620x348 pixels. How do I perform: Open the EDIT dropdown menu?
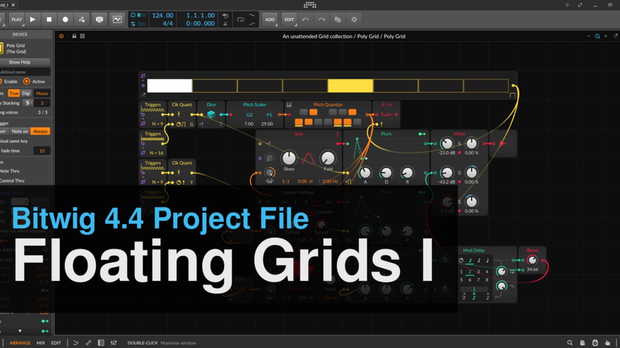tap(289, 19)
